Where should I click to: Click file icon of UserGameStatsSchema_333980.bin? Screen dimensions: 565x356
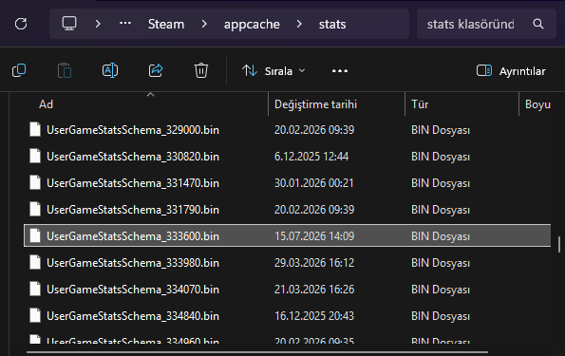pos(35,262)
